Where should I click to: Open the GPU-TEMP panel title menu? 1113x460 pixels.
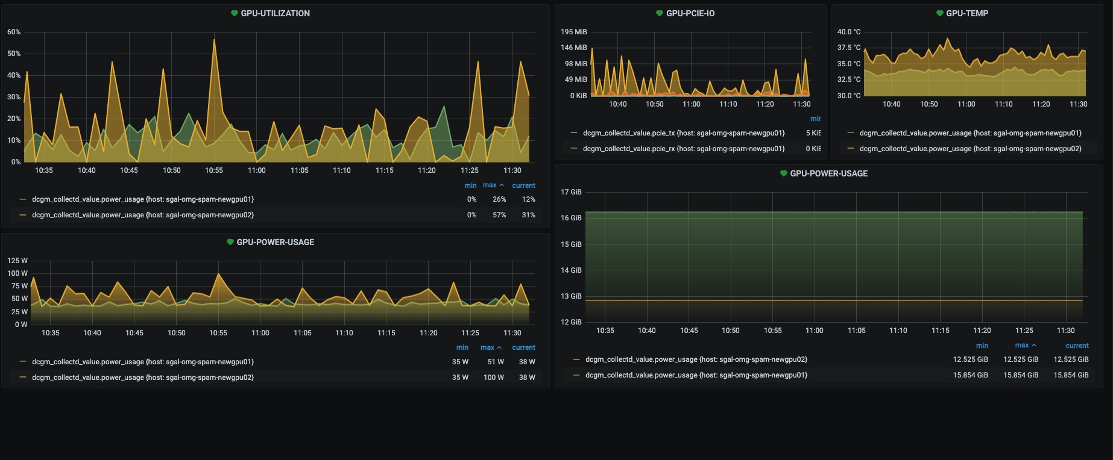967,13
